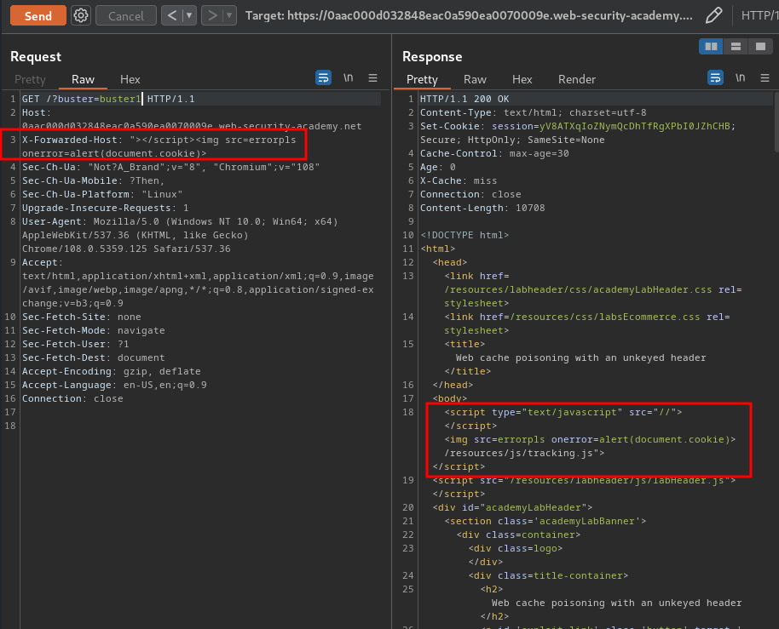Toggle non-printable characters \n in Request panel
Image resolution: width=779 pixels, height=629 pixels.
click(349, 78)
